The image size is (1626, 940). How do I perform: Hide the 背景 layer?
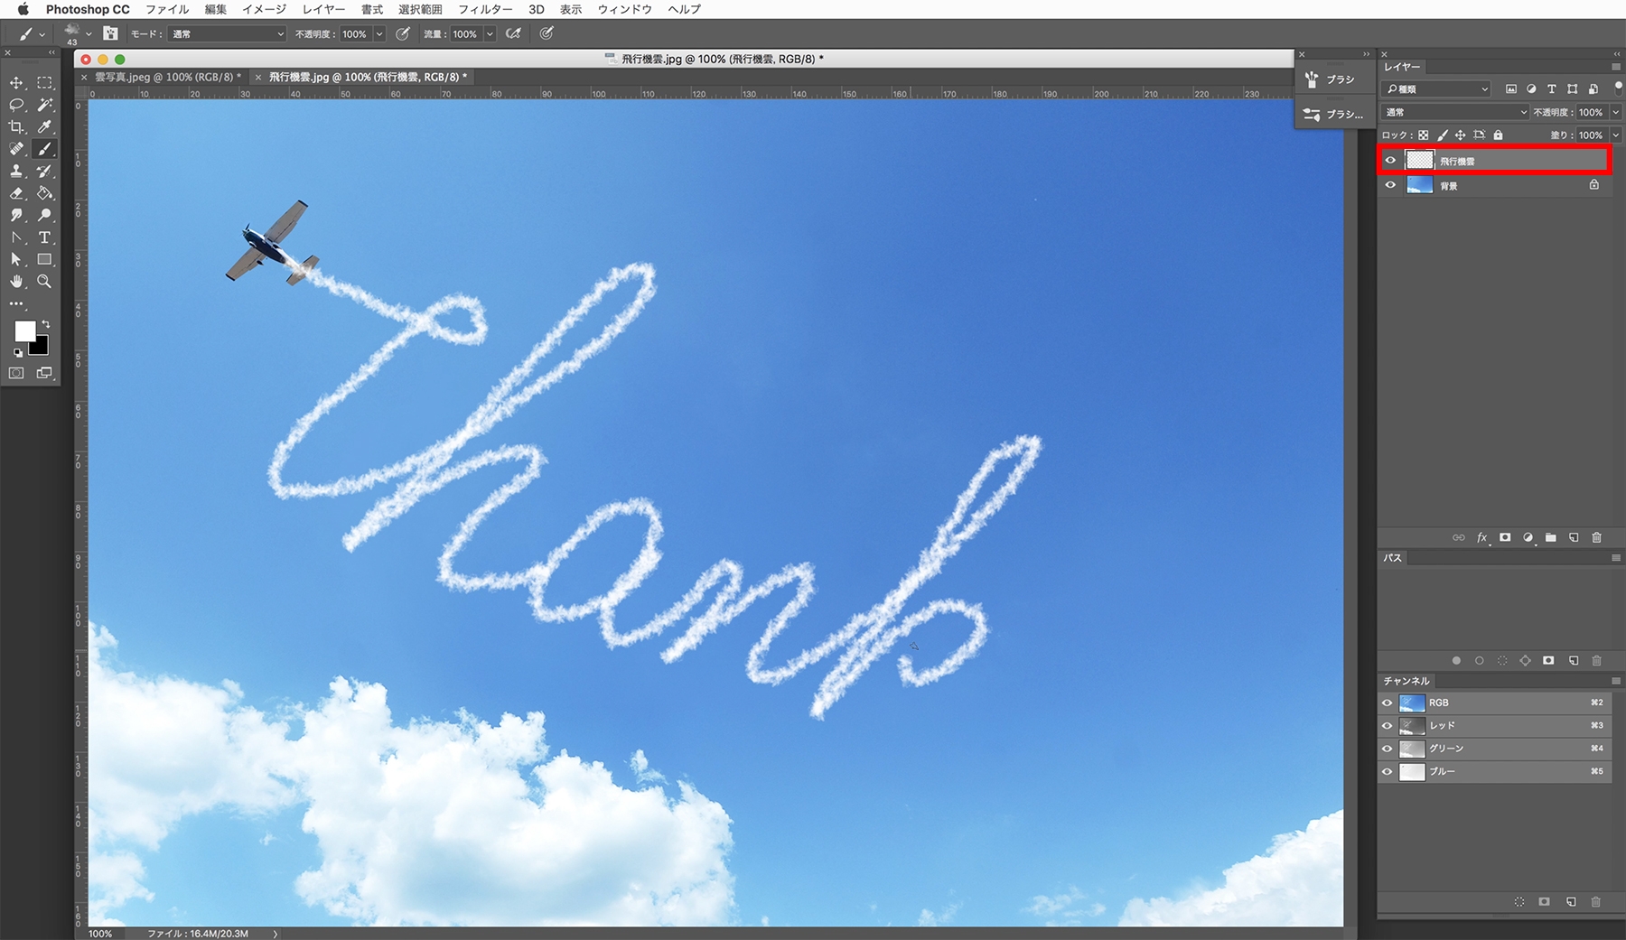pyautogui.click(x=1390, y=185)
